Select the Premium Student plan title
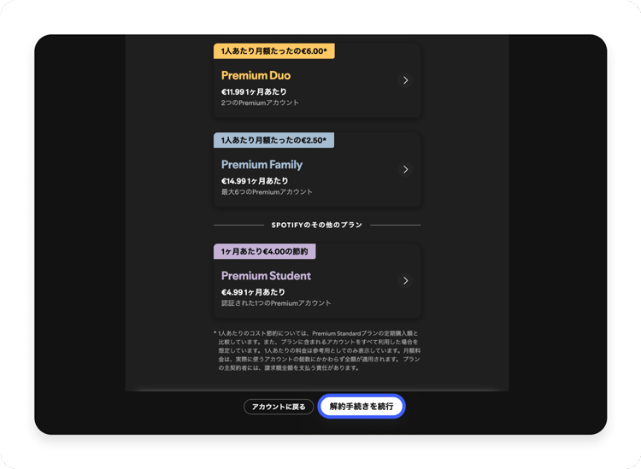The width and height of the screenshot is (641, 469). tap(266, 276)
